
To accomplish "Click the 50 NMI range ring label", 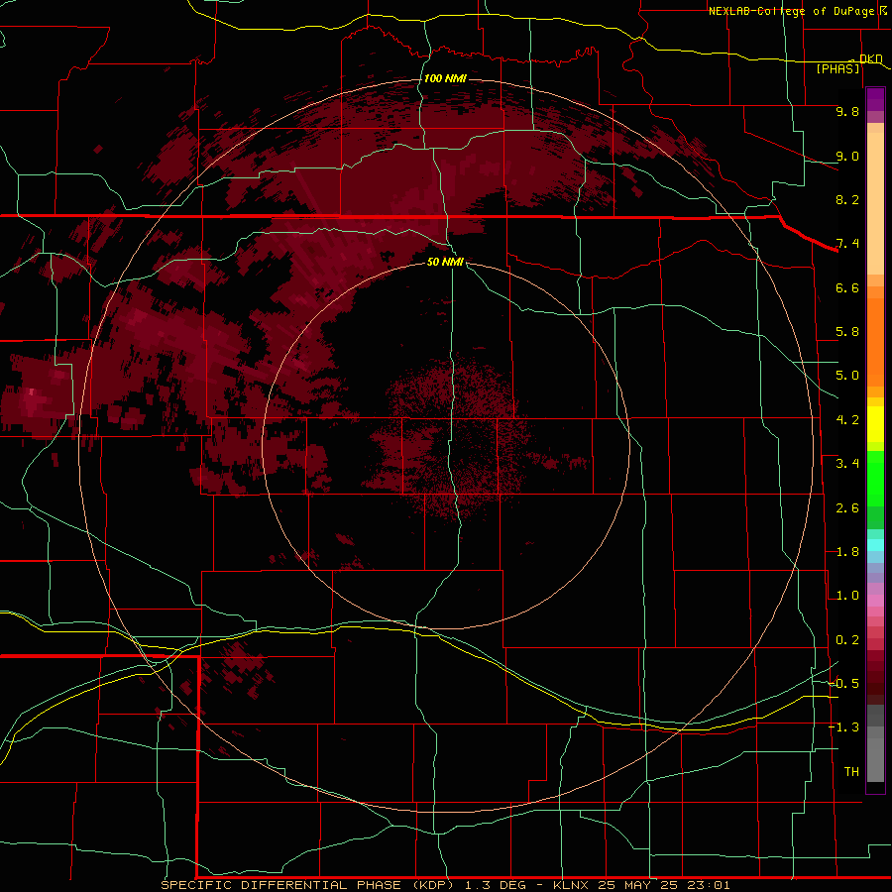I will point(445,262).
